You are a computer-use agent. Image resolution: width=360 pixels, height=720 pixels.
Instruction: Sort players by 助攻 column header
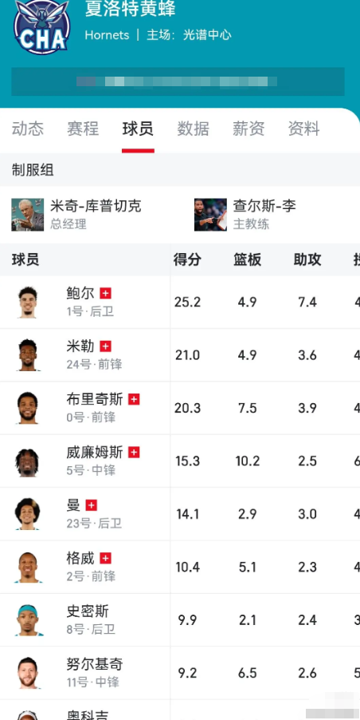click(307, 260)
